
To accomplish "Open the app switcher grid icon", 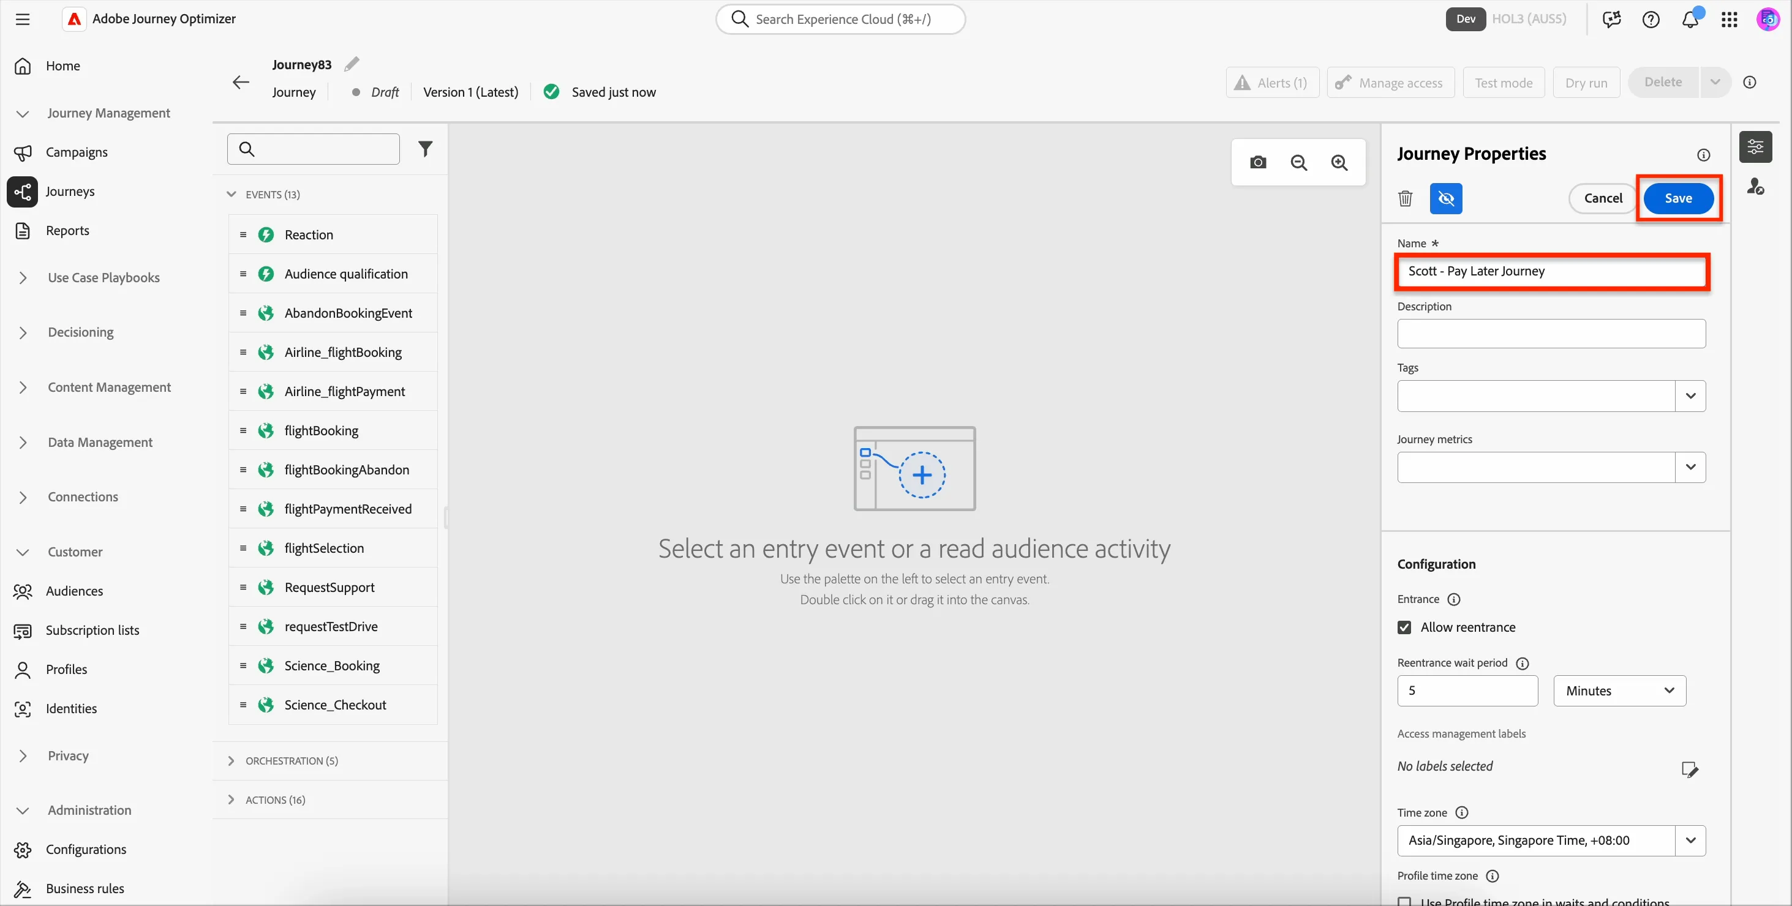I will (1730, 19).
